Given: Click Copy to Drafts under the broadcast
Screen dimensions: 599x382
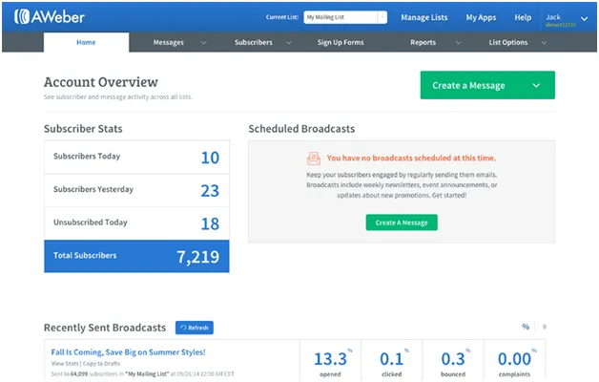Looking at the screenshot, I should pos(102,363).
